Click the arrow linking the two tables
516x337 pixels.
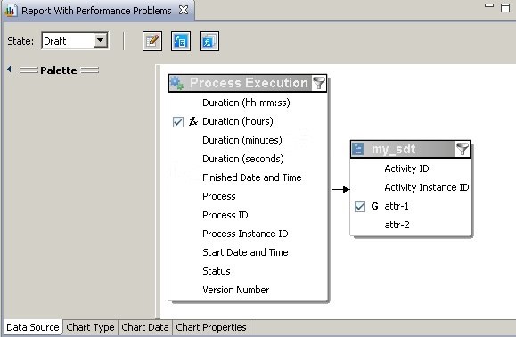coord(340,189)
